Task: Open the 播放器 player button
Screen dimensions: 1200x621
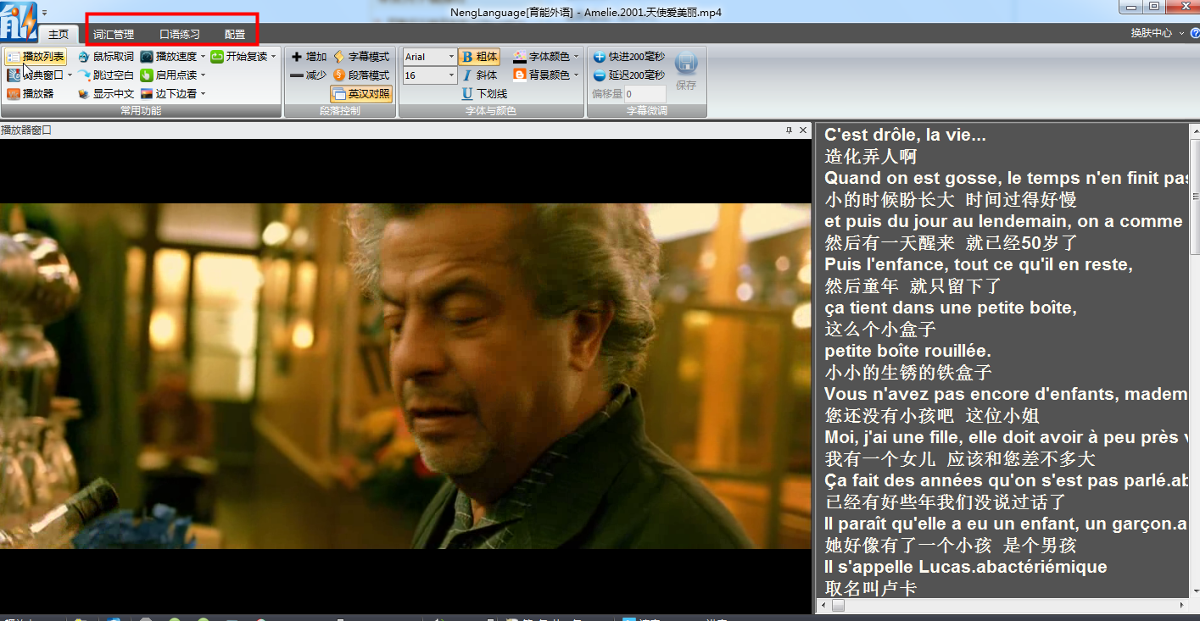Action: click(x=31, y=94)
